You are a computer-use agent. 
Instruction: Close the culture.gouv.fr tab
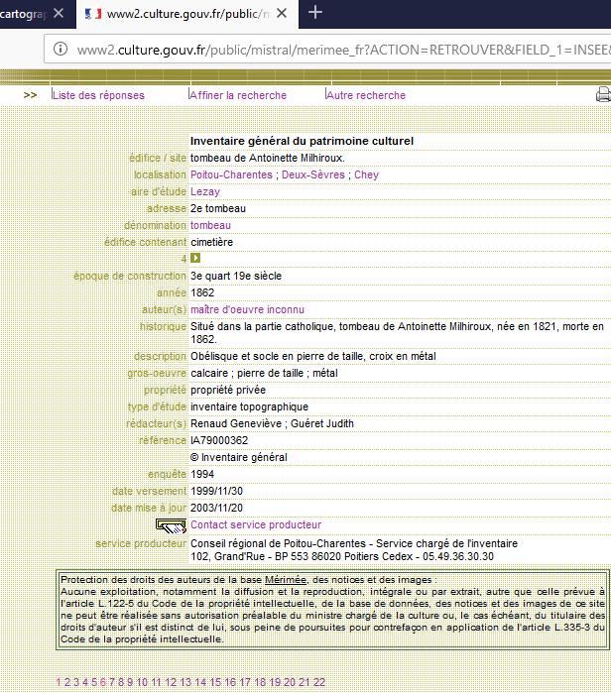pyautogui.click(x=282, y=13)
